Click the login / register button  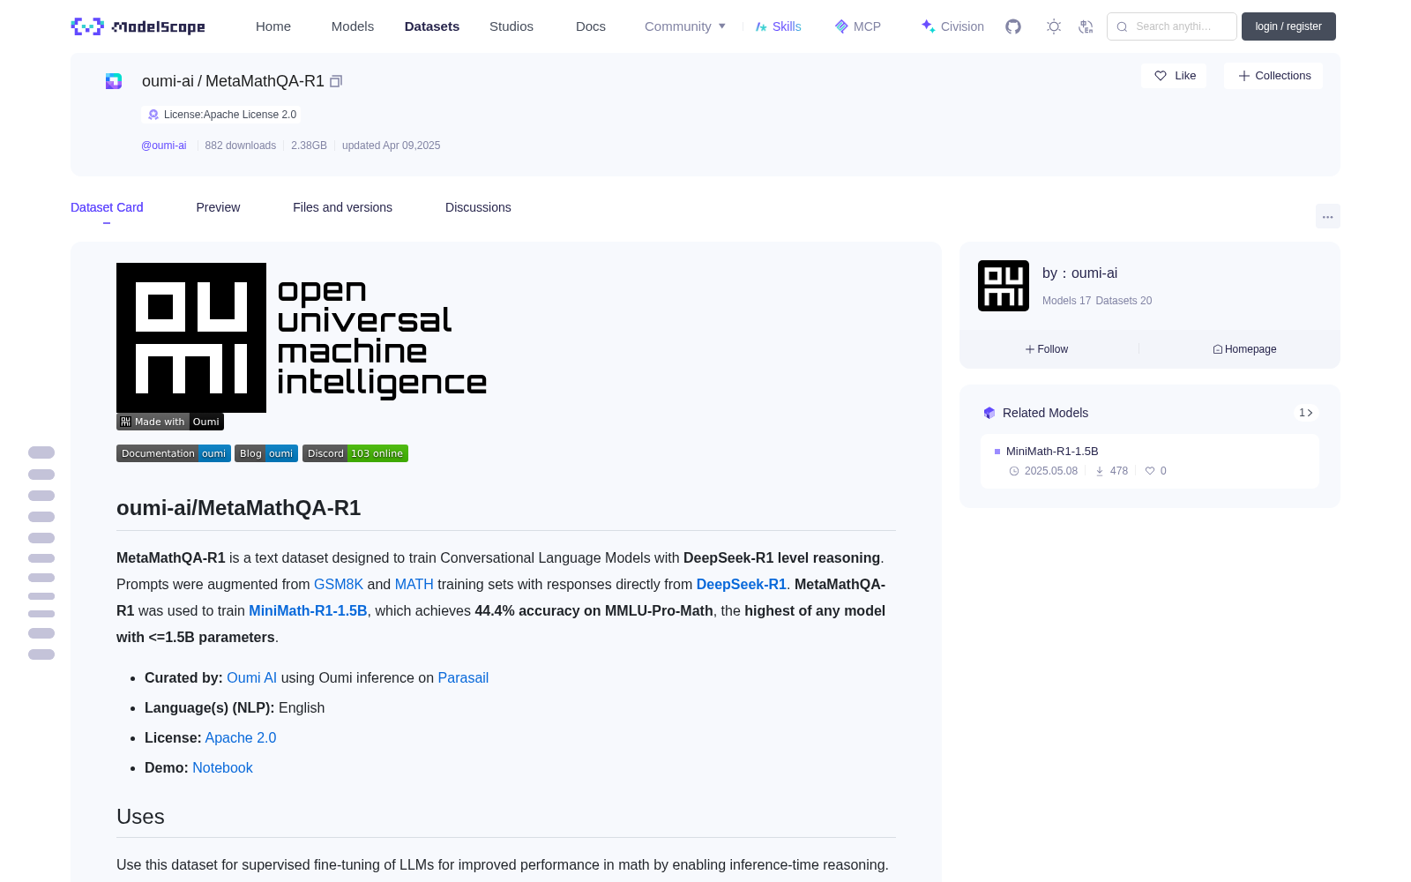1288,26
